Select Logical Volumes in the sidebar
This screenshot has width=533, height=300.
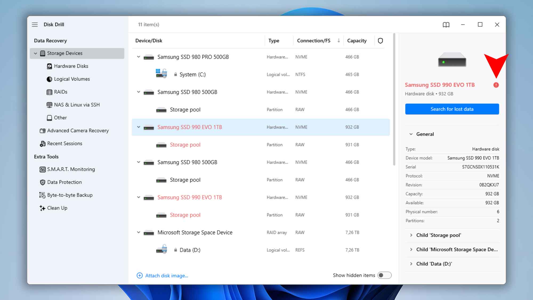[72, 79]
